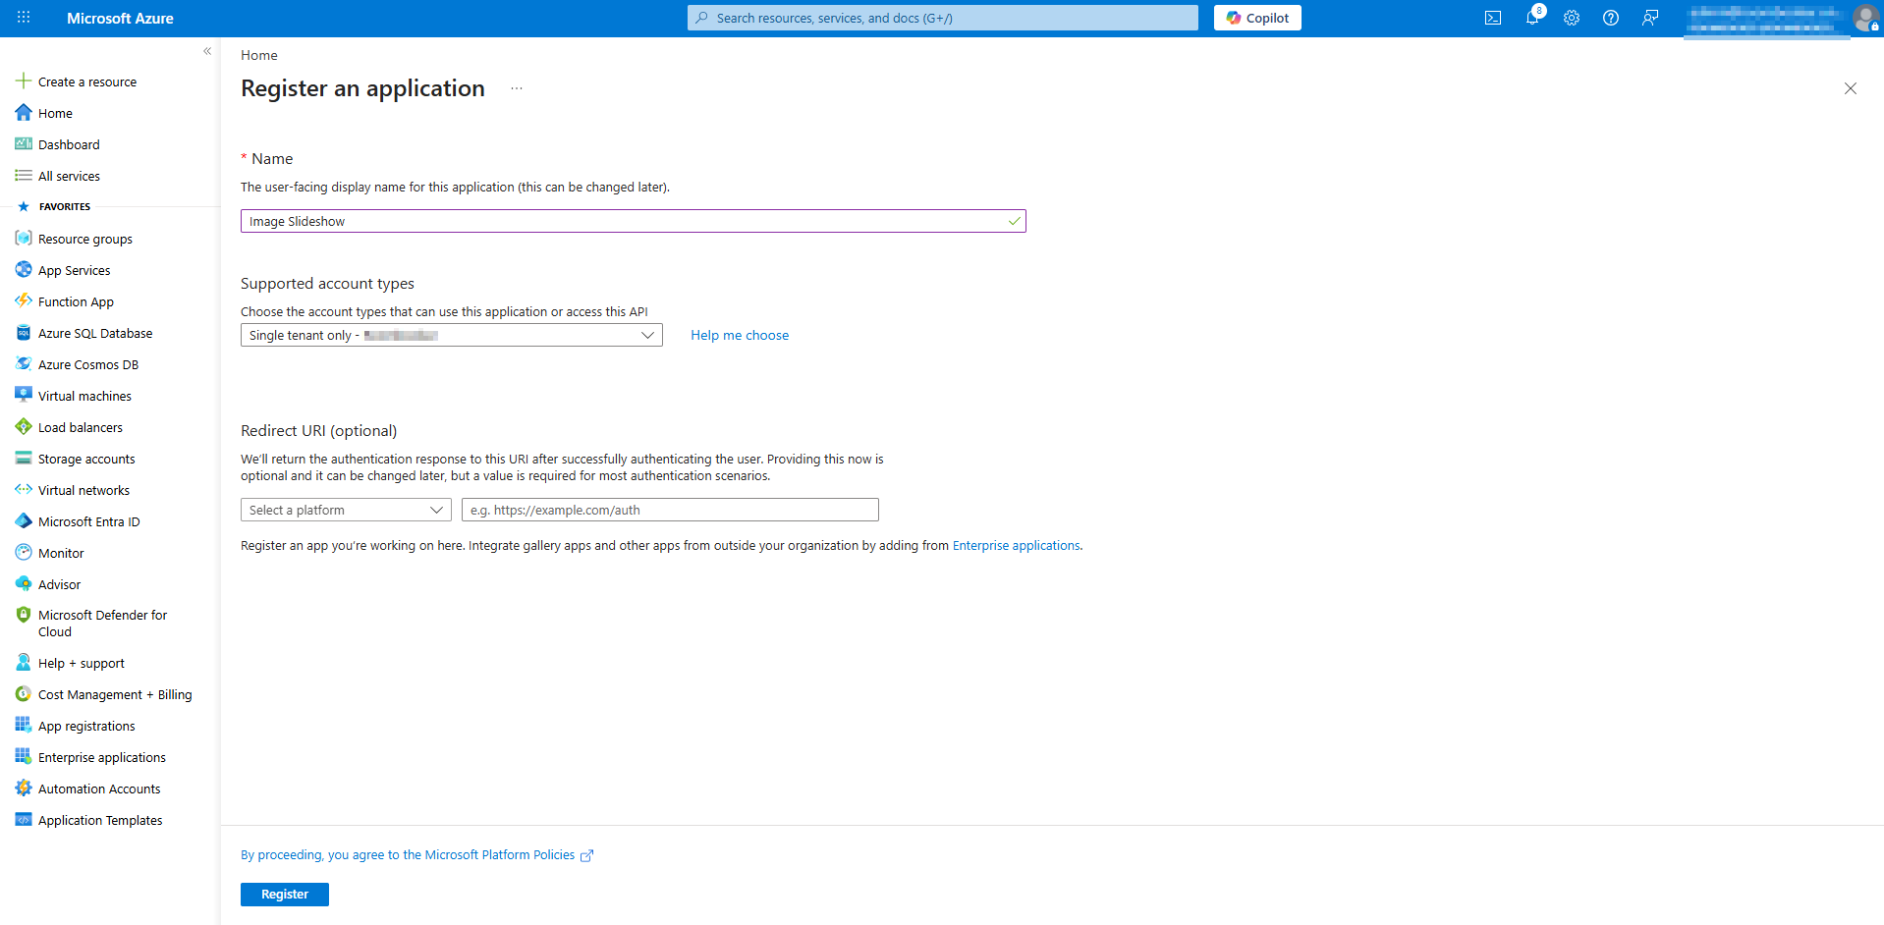
Task: Click the Storage accounts icon
Action: click(24, 459)
